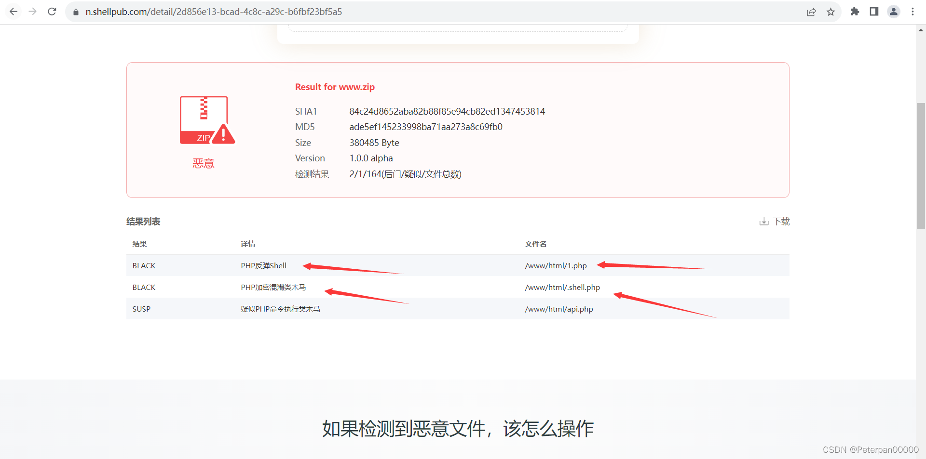Click the Result for www.zip heading

point(335,87)
